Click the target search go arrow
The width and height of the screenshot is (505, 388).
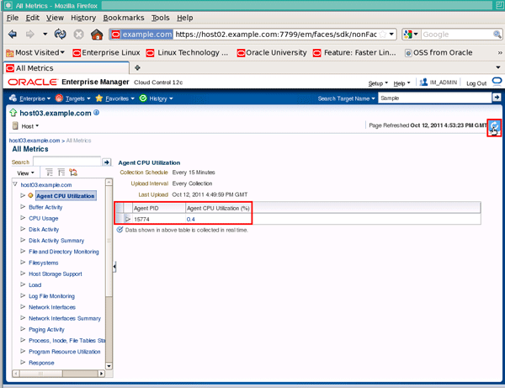tap(497, 98)
